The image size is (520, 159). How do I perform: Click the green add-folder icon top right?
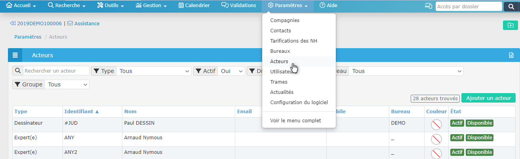click(x=510, y=25)
